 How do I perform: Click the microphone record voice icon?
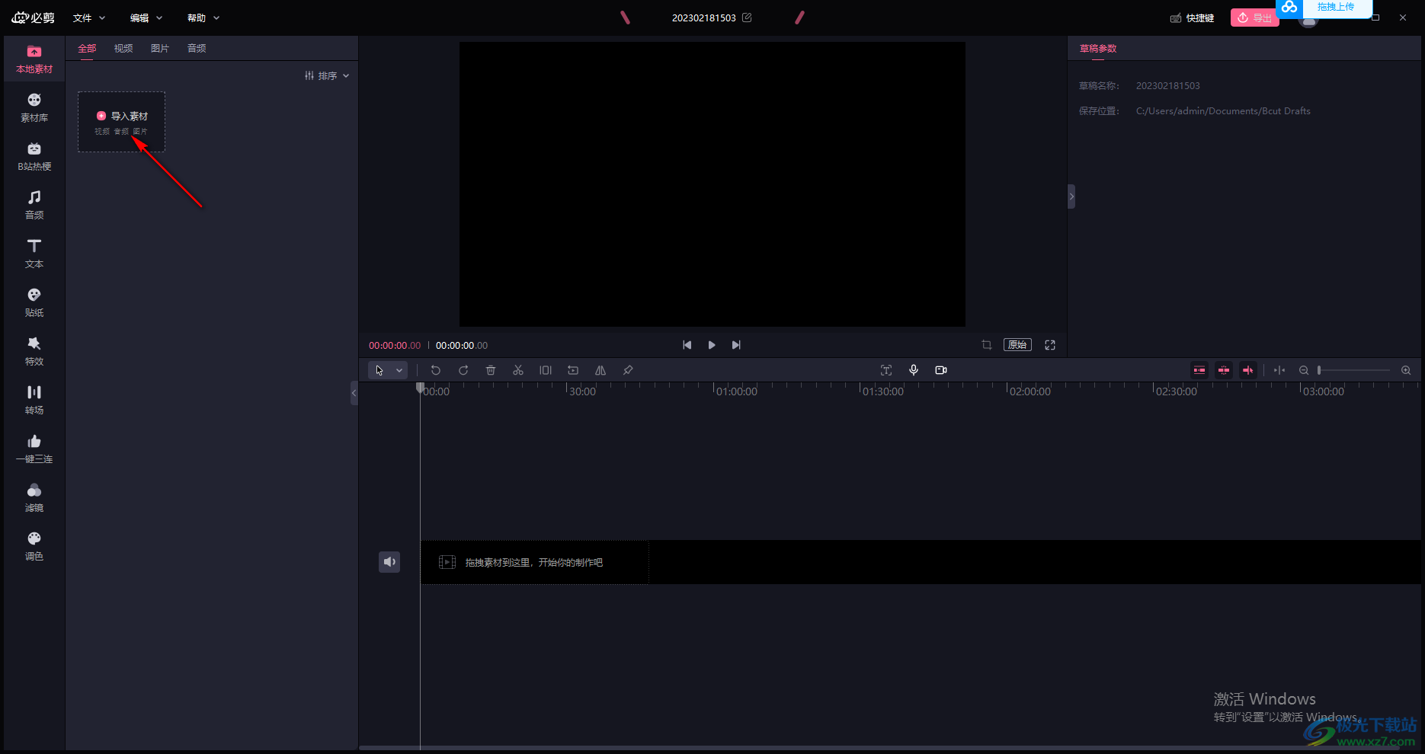914,370
